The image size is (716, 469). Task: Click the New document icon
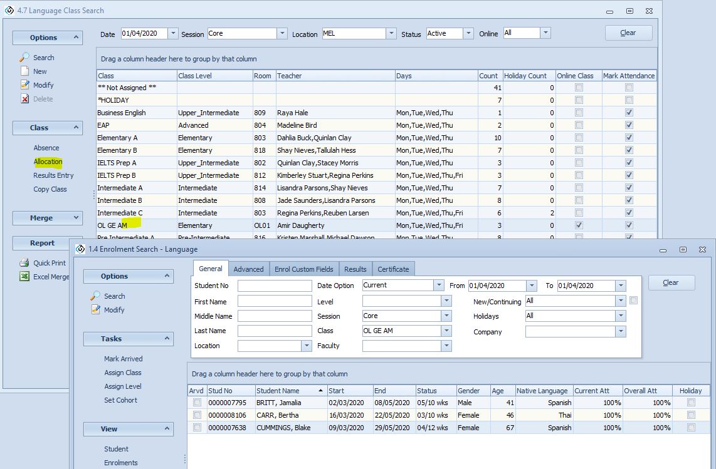click(24, 71)
